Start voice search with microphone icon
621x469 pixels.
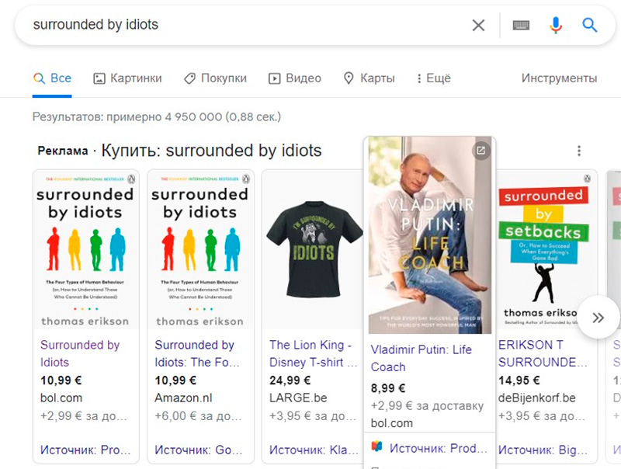[x=555, y=25]
